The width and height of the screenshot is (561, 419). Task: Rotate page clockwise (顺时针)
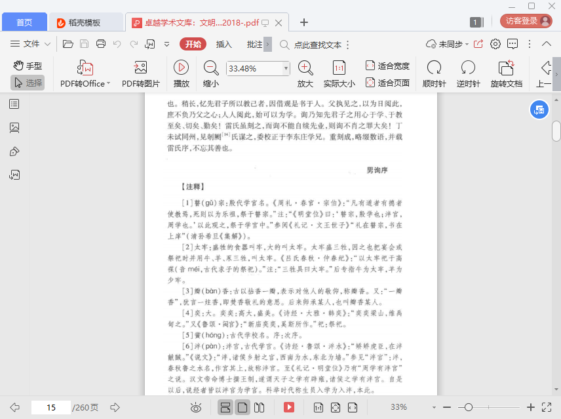(434, 73)
